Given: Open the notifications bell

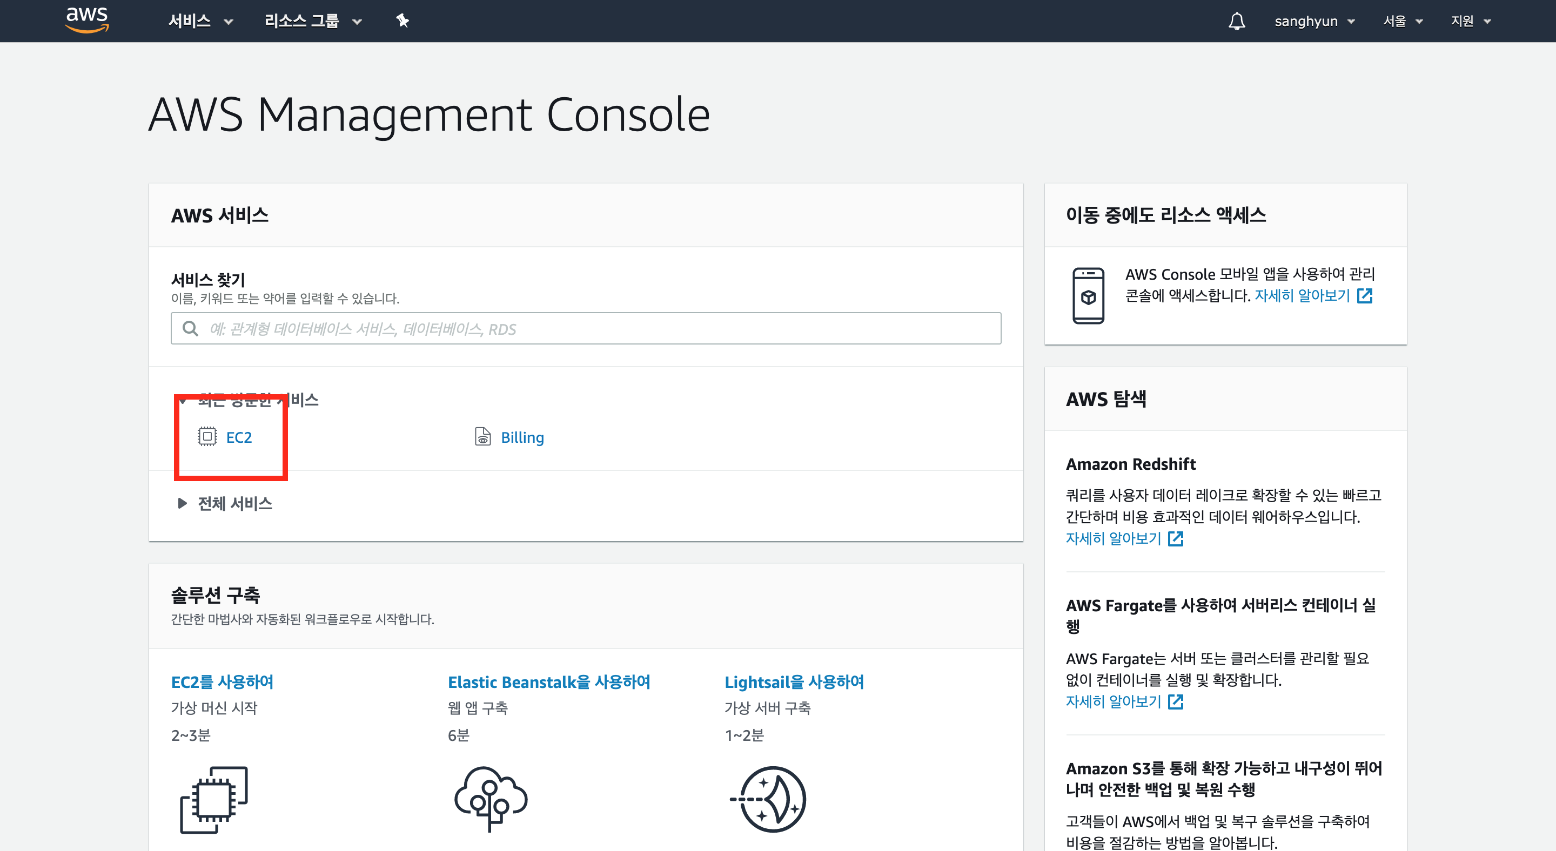Looking at the screenshot, I should coord(1237,21).
